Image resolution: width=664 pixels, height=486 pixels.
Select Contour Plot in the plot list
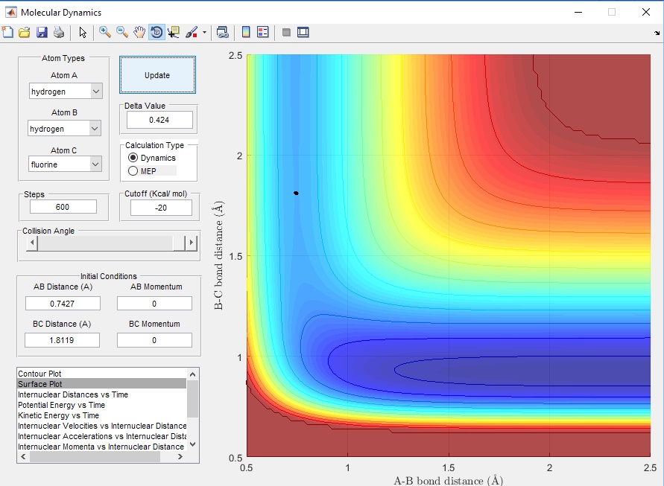[x=41, y=374]
